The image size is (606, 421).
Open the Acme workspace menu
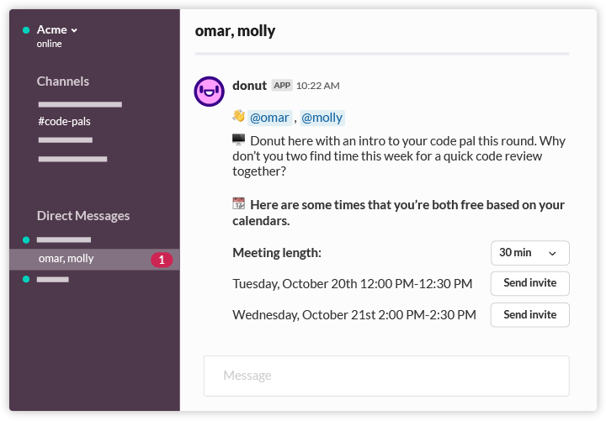click(x=52, y=30)
